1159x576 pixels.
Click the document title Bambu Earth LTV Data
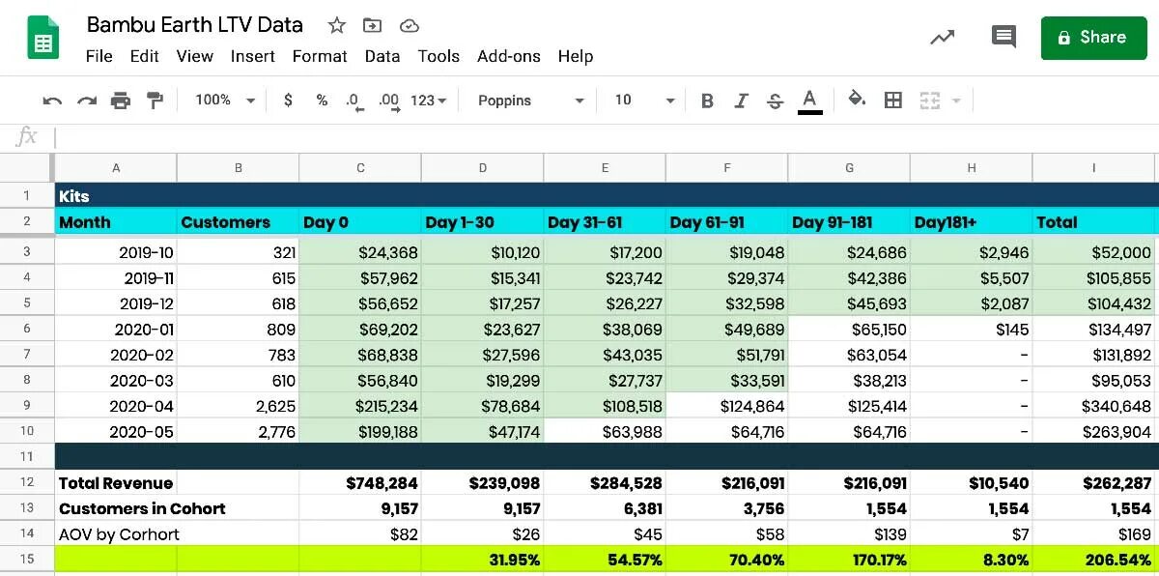click(x=194, y=25)
